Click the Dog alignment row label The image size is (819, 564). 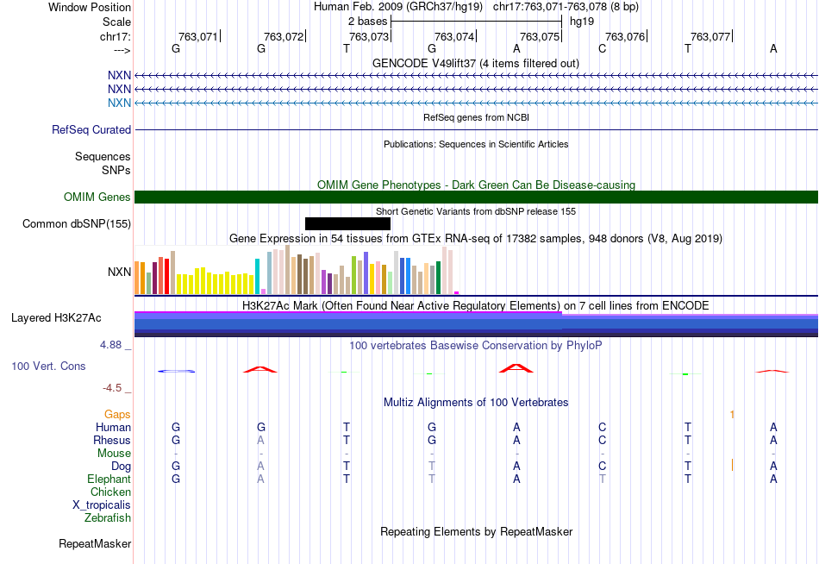121,467
